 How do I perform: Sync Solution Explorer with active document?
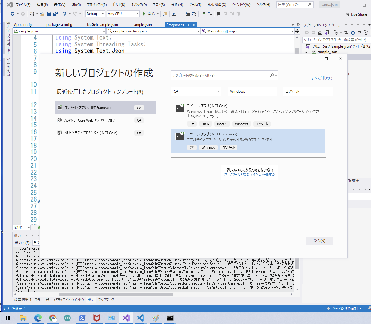pos(346,32)
